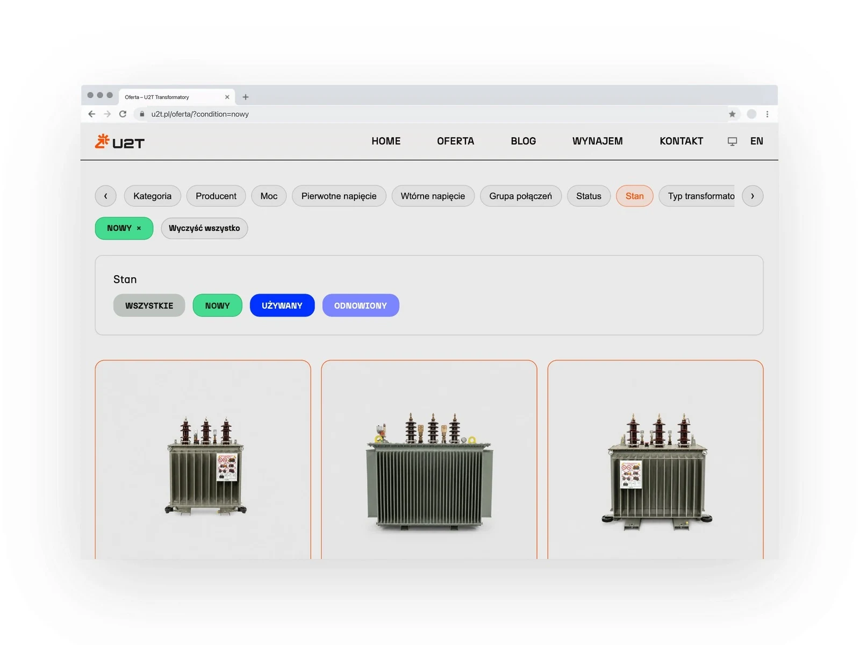Go to the HOME menu item
The height and width of the screenshot is (645, 860).
coord(386,141)
